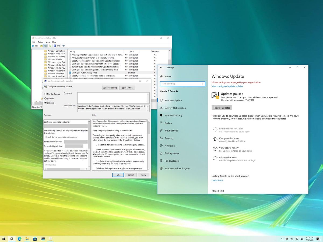Viewport: 323px width, 242px height.
Task: Select Activation in the Settings sidebar
Action: tap(170, 145)
